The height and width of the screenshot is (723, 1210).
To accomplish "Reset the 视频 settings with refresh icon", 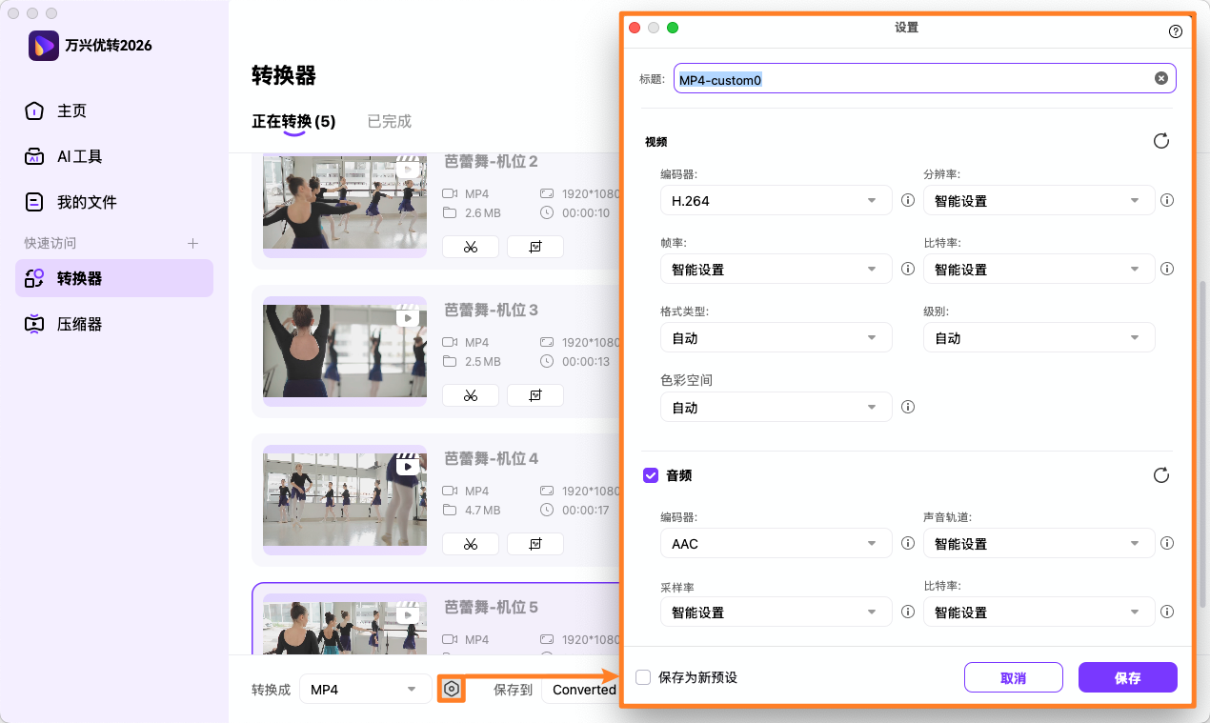I will tap(1160, 140).
